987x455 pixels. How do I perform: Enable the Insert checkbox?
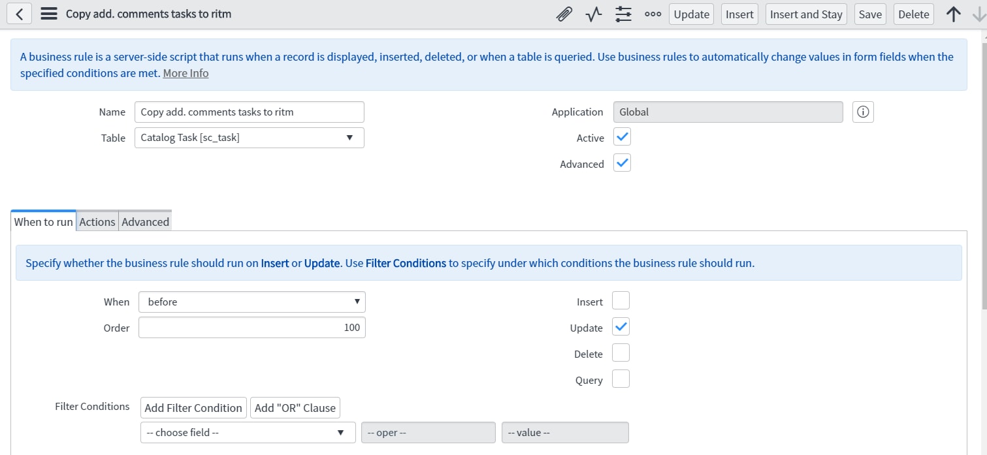tap(620, 300)
